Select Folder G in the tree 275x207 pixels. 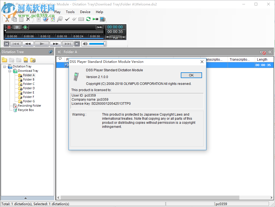[29, 101]
